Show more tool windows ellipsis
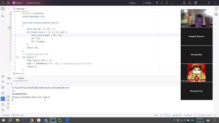This screenshot has width=219, height=123. click(3, 22)
